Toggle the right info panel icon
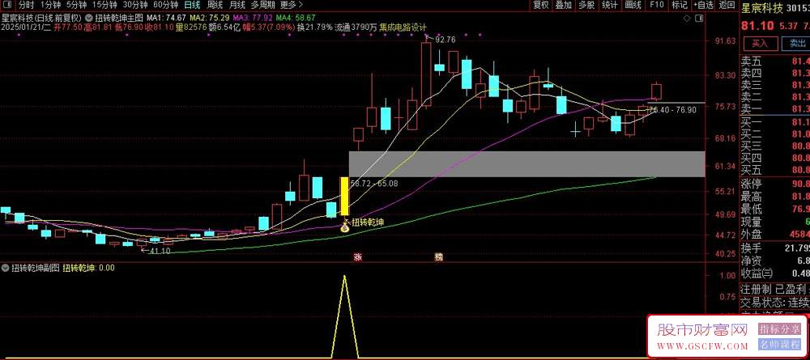Screen dimensions: 810x360 pos(700,18)
